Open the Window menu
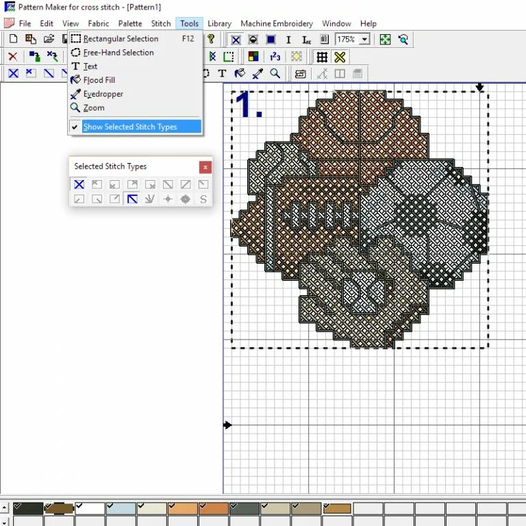The height and width of the screenshot is (526, 526). 336,23
